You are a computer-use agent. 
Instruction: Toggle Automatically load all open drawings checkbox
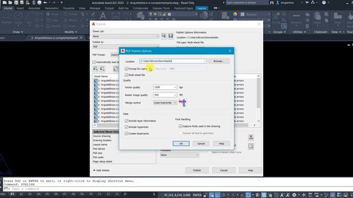(x=94, y=62)
